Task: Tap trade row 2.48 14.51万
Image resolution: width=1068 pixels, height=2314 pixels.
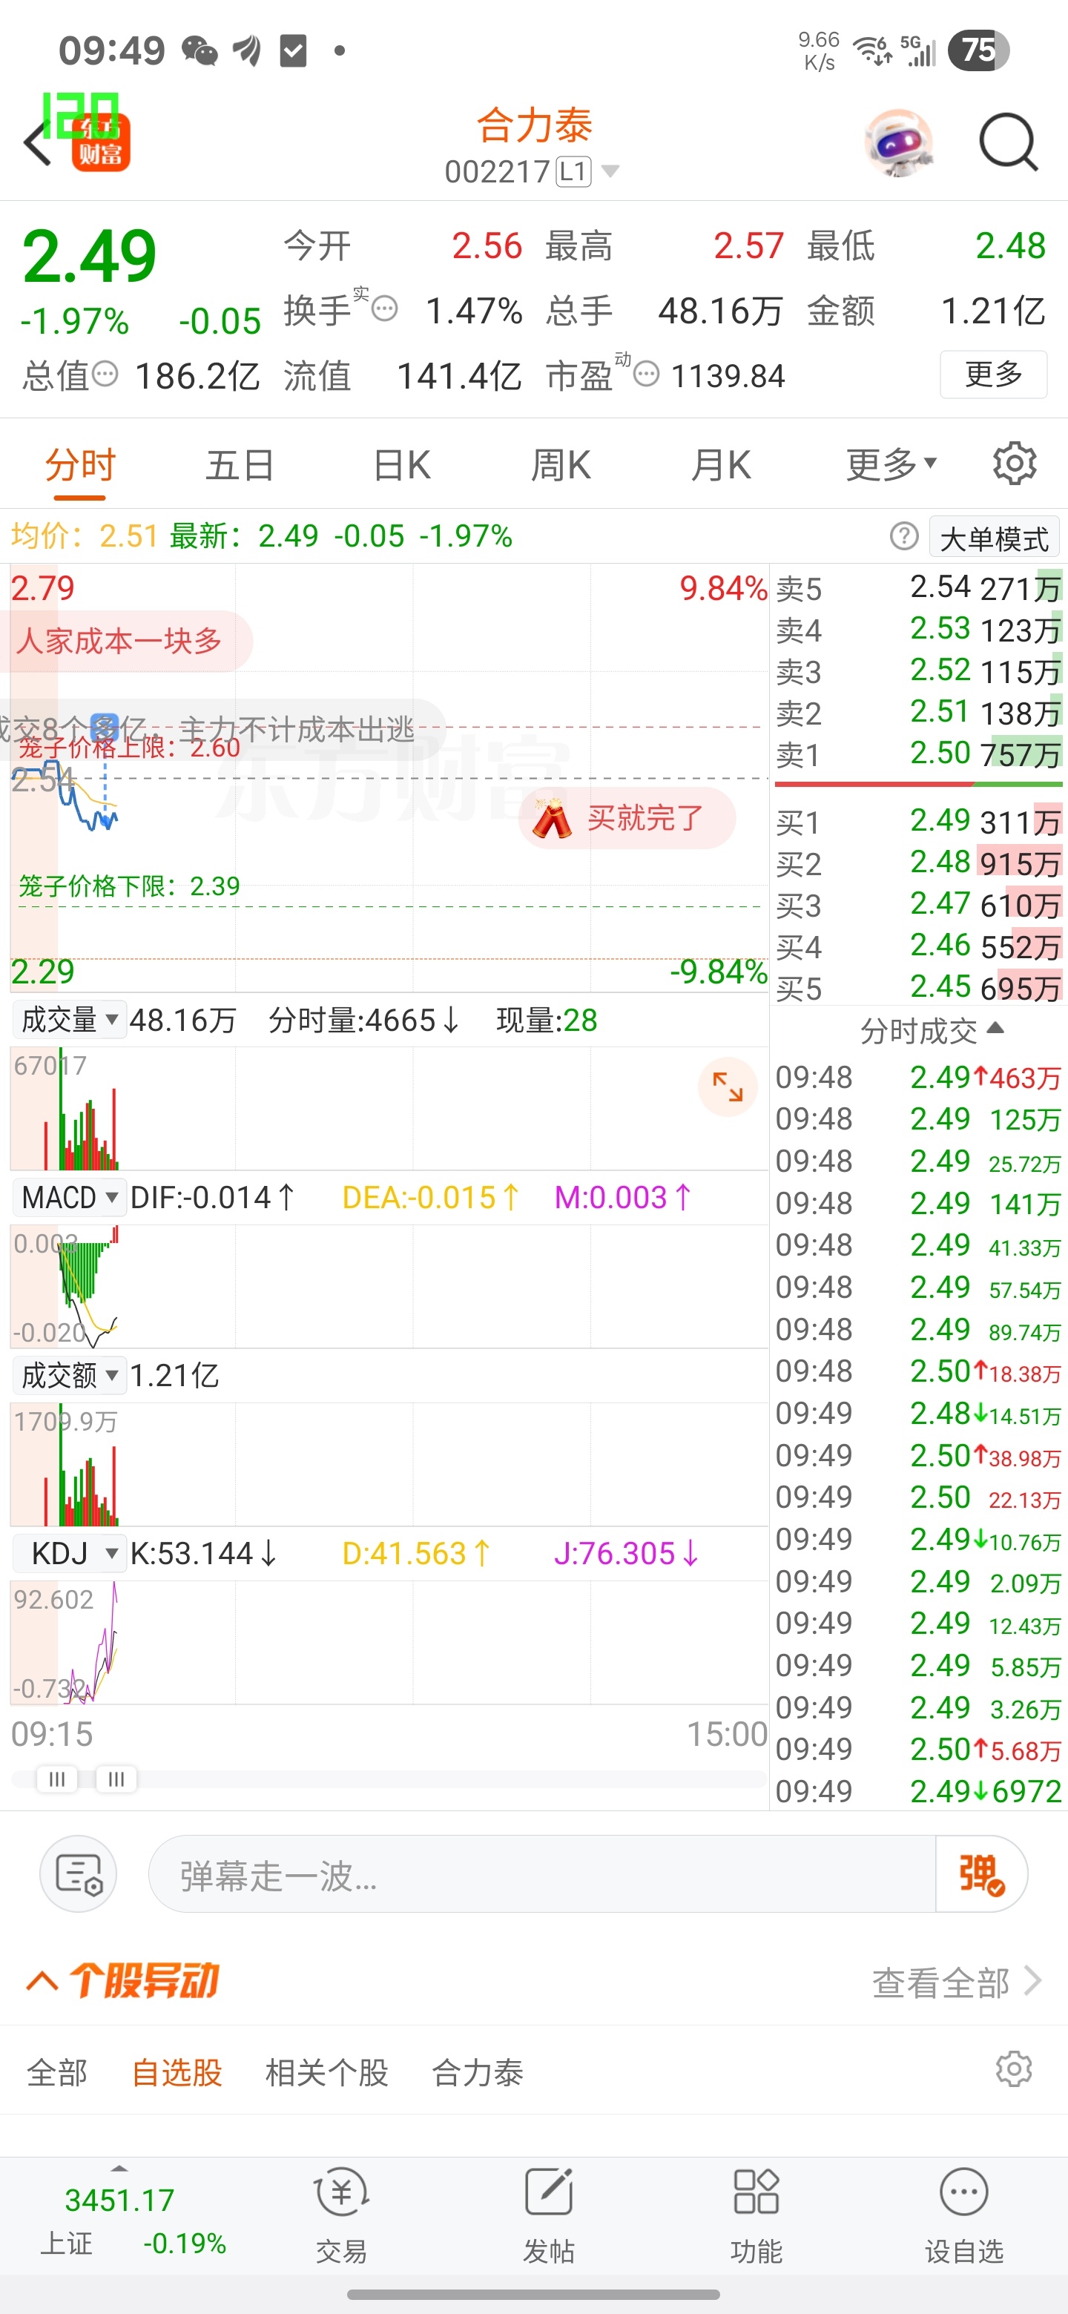Action: (919, 1413)
